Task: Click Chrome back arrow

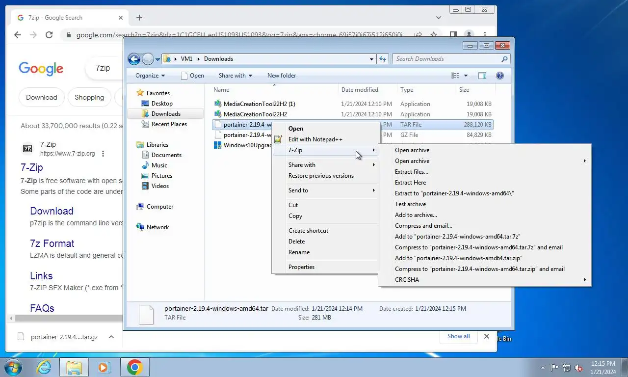Action: [18, 35]
